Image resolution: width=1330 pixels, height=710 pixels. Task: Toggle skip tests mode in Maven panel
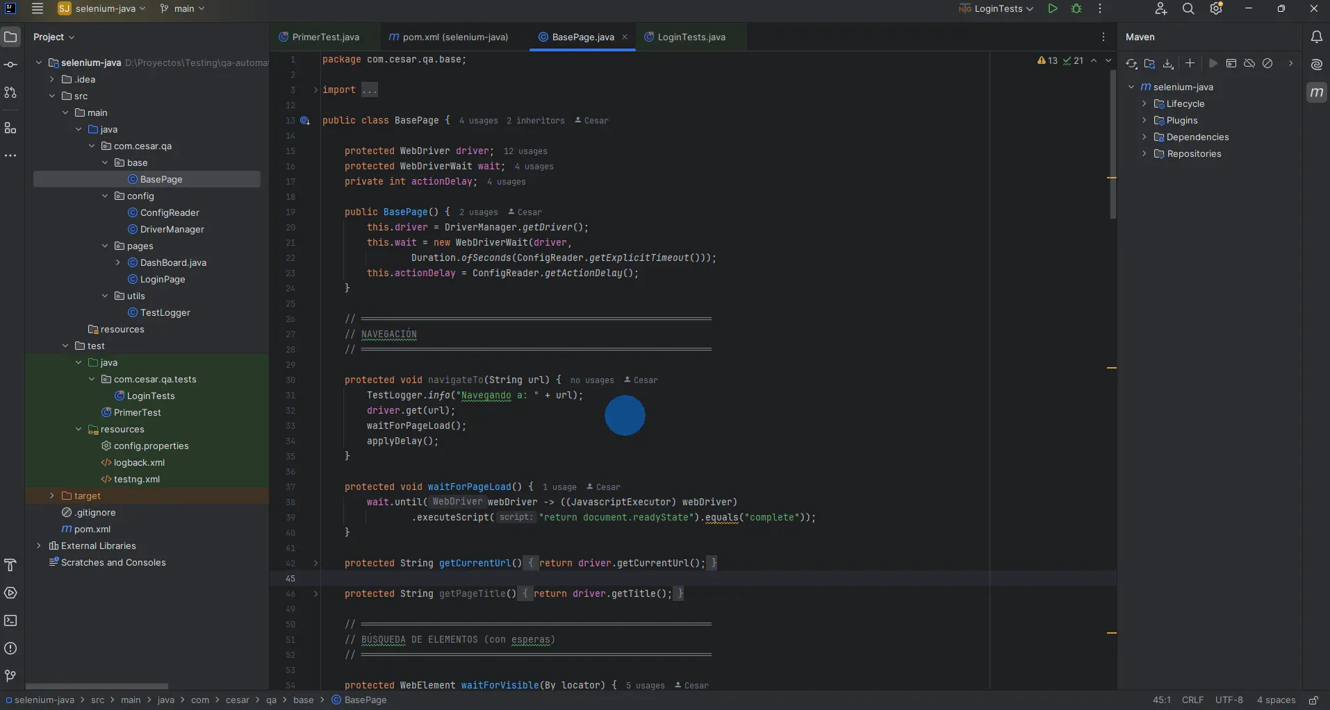tap(1269, 63)
